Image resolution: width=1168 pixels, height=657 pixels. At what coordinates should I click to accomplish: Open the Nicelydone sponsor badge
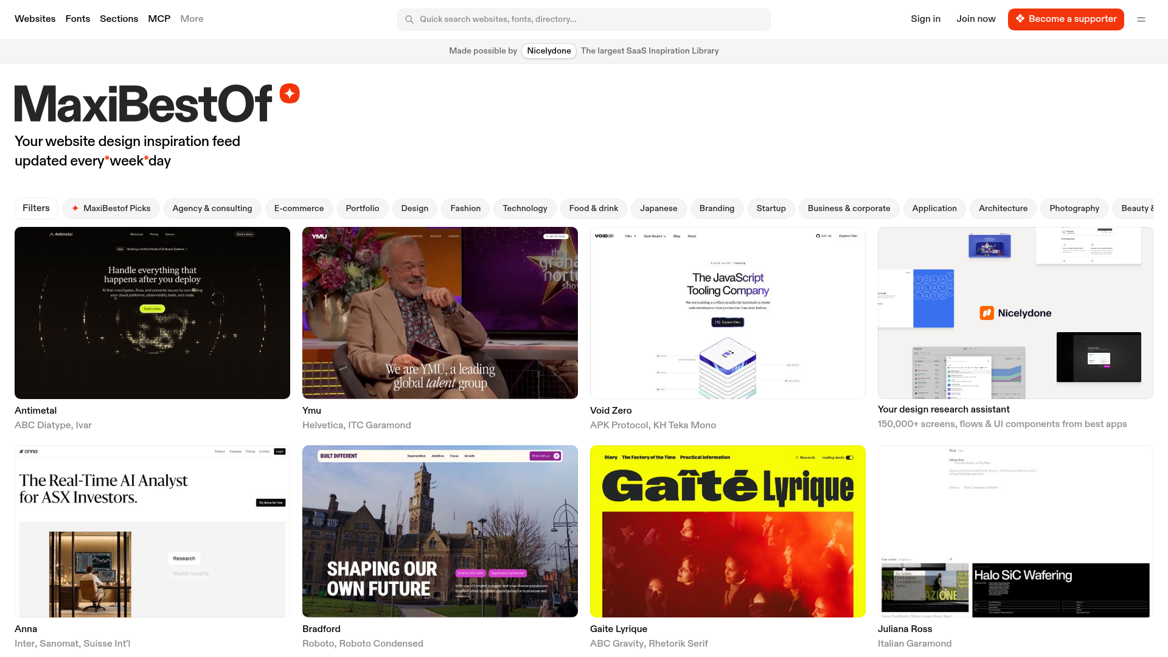(x=549, y=51)
